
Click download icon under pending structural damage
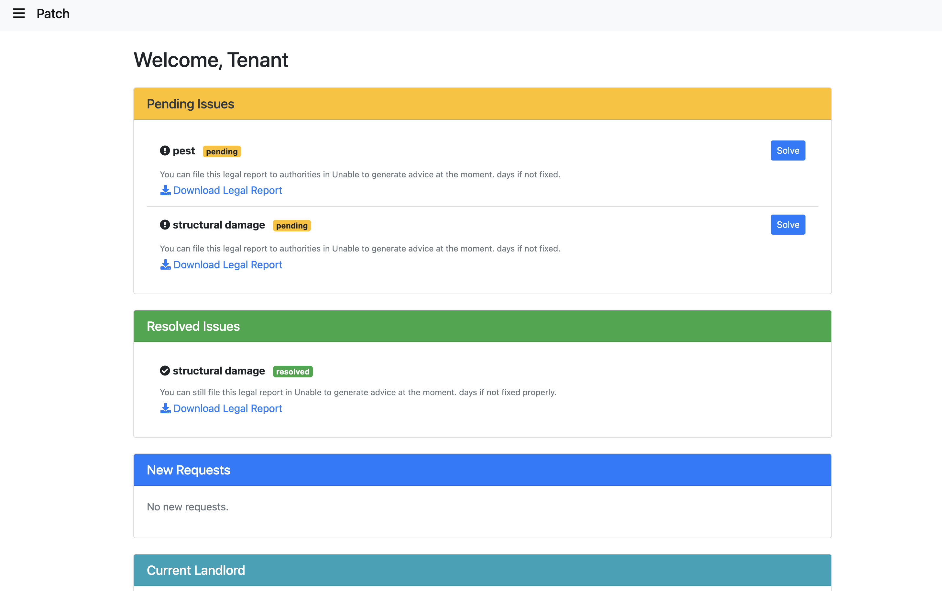pyautogui.click(x=166, y=265)
